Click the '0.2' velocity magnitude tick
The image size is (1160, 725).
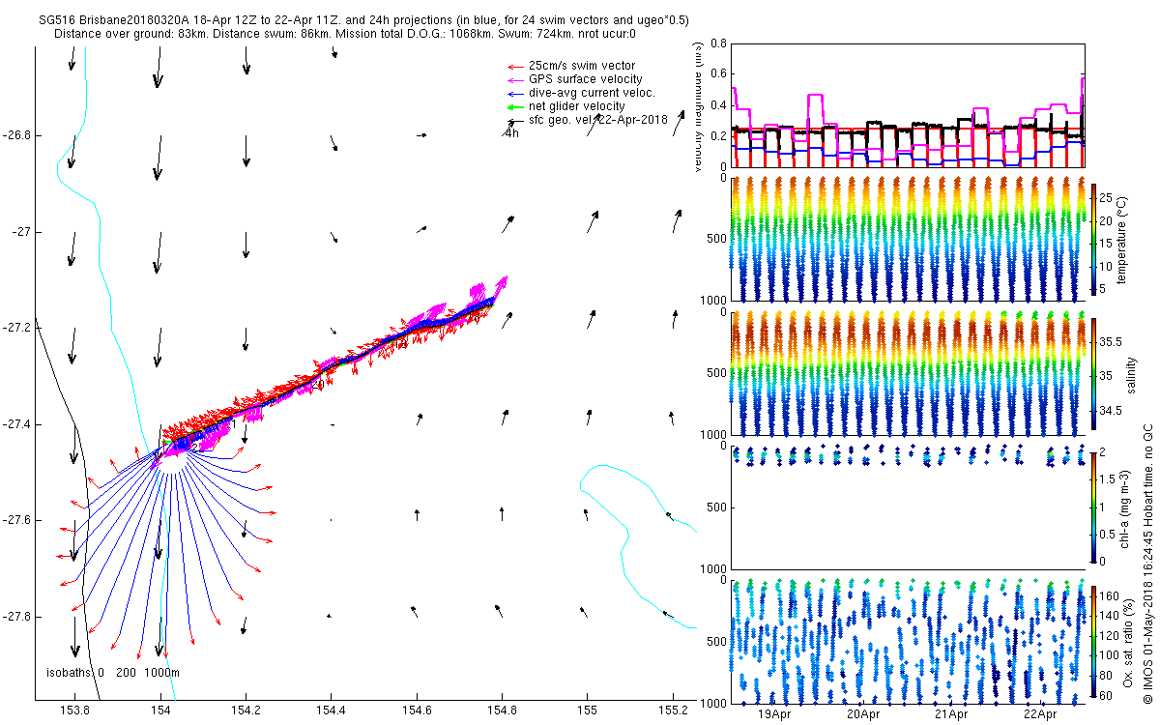tap(718, 135)
